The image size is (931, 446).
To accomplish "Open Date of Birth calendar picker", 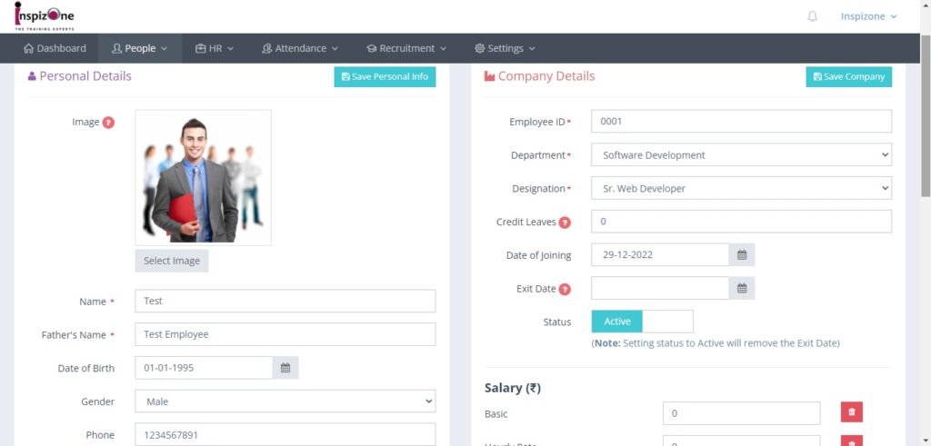I will point(285,368).
